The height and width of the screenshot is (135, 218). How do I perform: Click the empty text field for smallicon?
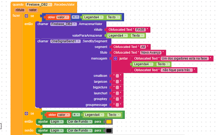[117, 76]
